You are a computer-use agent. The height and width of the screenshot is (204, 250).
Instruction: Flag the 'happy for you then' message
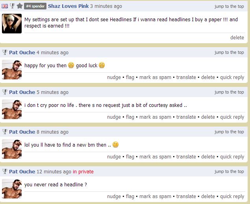pyautogui.click(x=130, y=77)
